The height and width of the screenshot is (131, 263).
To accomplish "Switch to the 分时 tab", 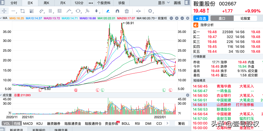I will tap(14, 3).
